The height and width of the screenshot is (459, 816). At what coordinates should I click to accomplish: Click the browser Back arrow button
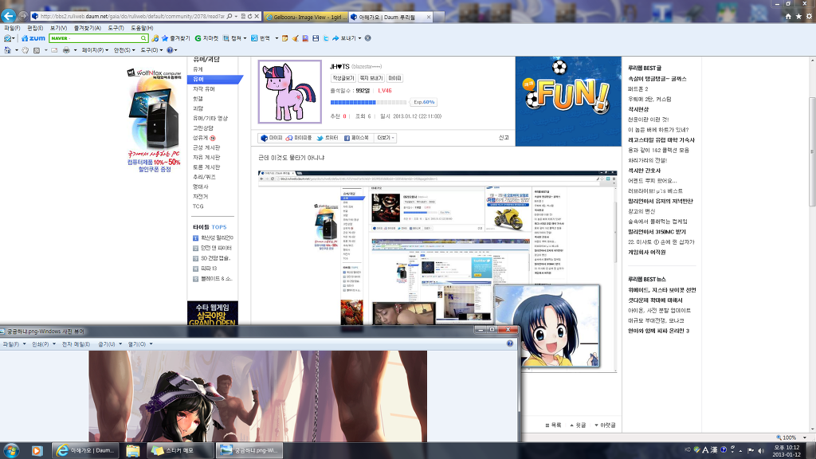[x=9, y=15]
